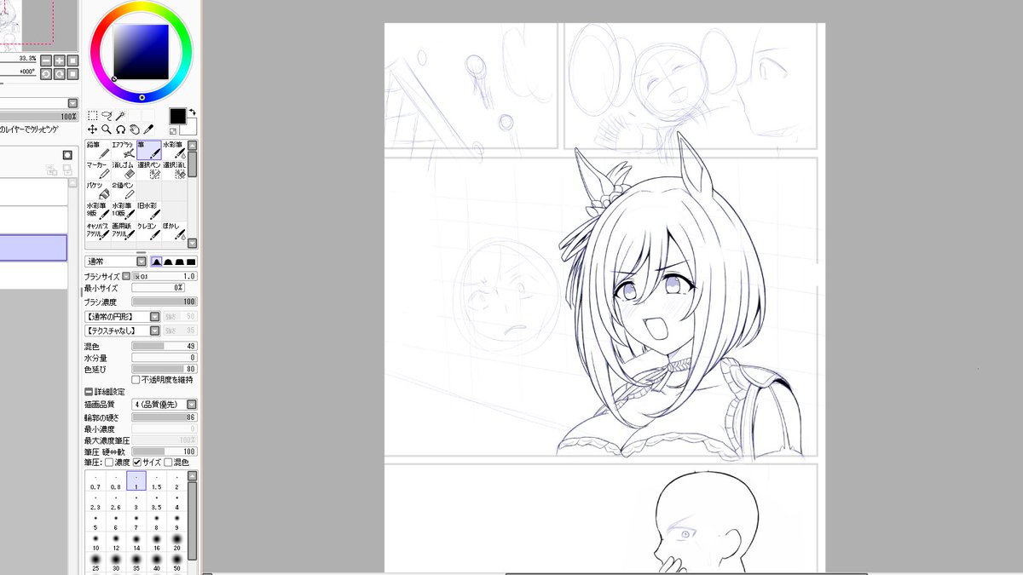Select the third brush edge shape
1023x575 pixels.
click(x=180, y=262)
